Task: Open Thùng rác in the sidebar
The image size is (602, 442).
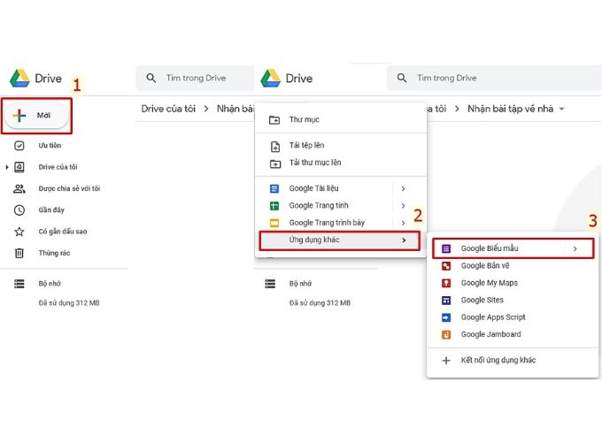Action: point(54,253)
